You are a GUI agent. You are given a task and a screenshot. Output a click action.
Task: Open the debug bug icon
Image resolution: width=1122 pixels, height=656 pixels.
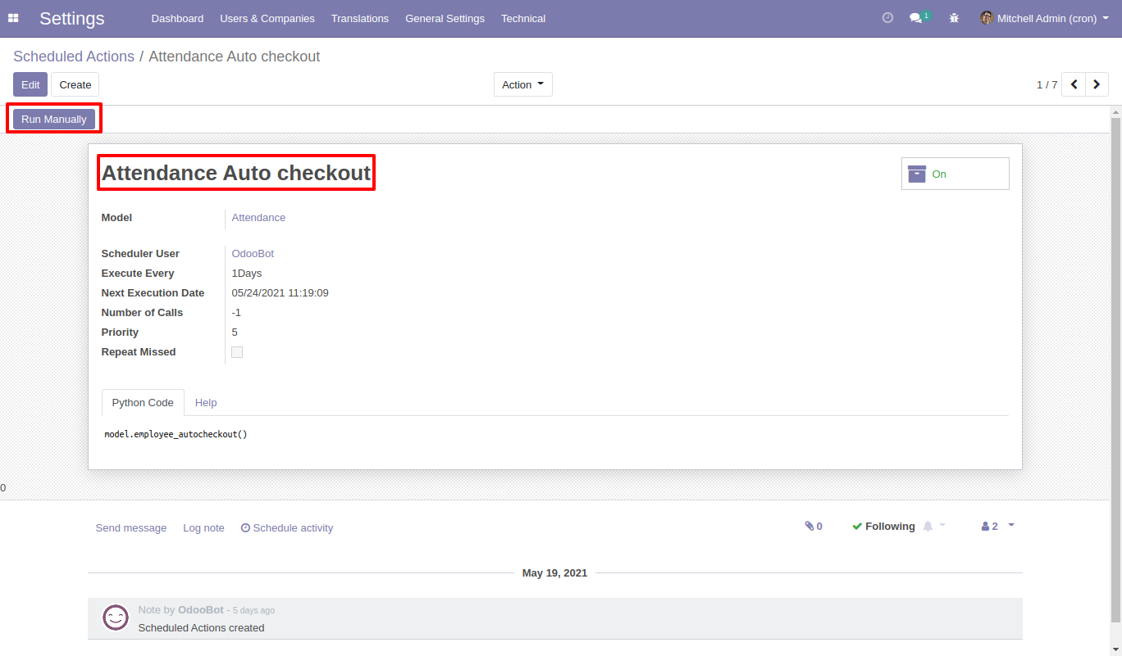click(x=954, y=18)
